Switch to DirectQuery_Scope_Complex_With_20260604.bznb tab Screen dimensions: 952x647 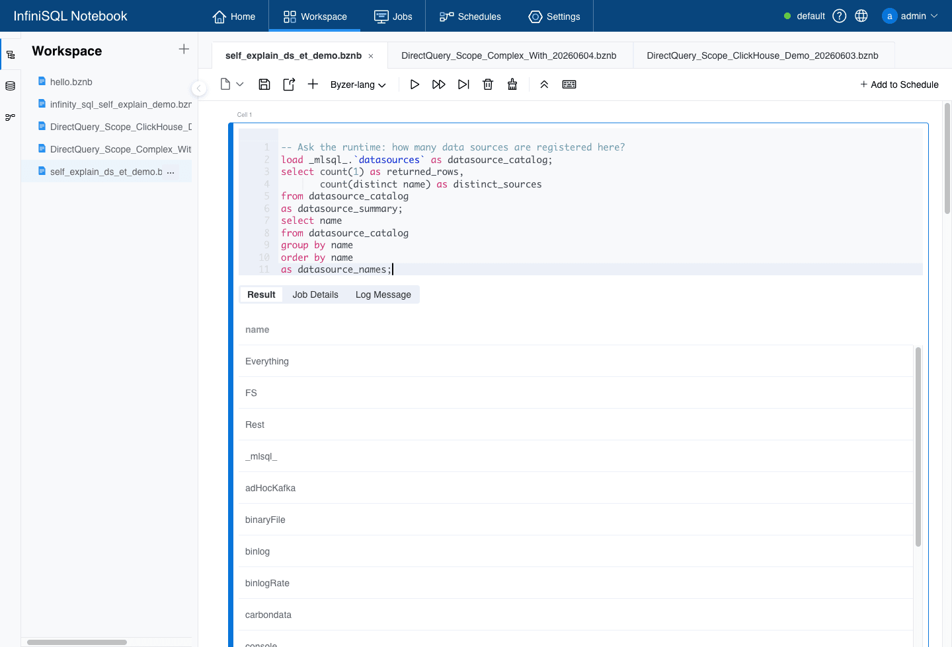tap(509, 55)
